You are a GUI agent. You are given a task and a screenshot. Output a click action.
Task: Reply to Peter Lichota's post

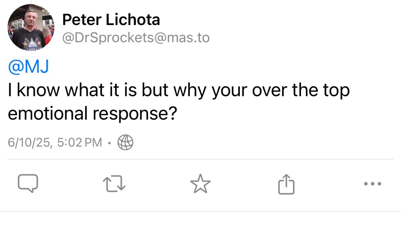(28, 183)
